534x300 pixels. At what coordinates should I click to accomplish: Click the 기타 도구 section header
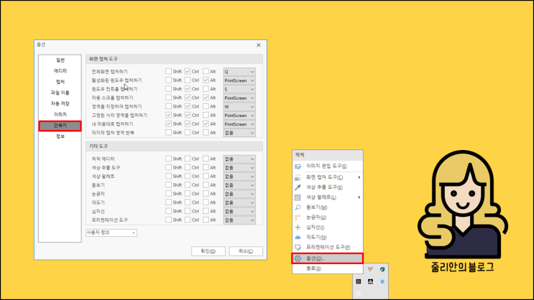coord(174,146)
